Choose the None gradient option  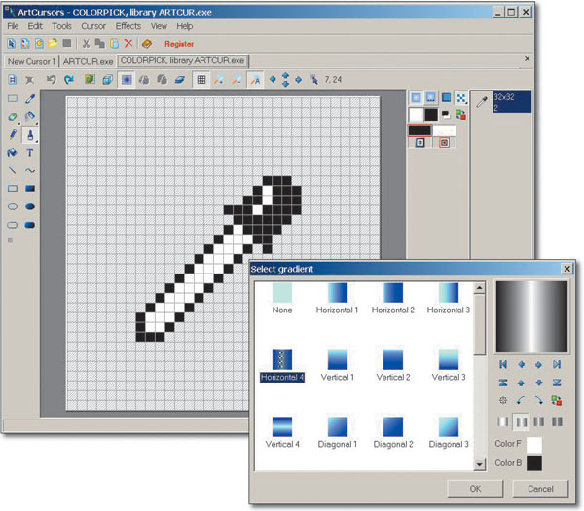pyautogui.click(x=282, y=299)
